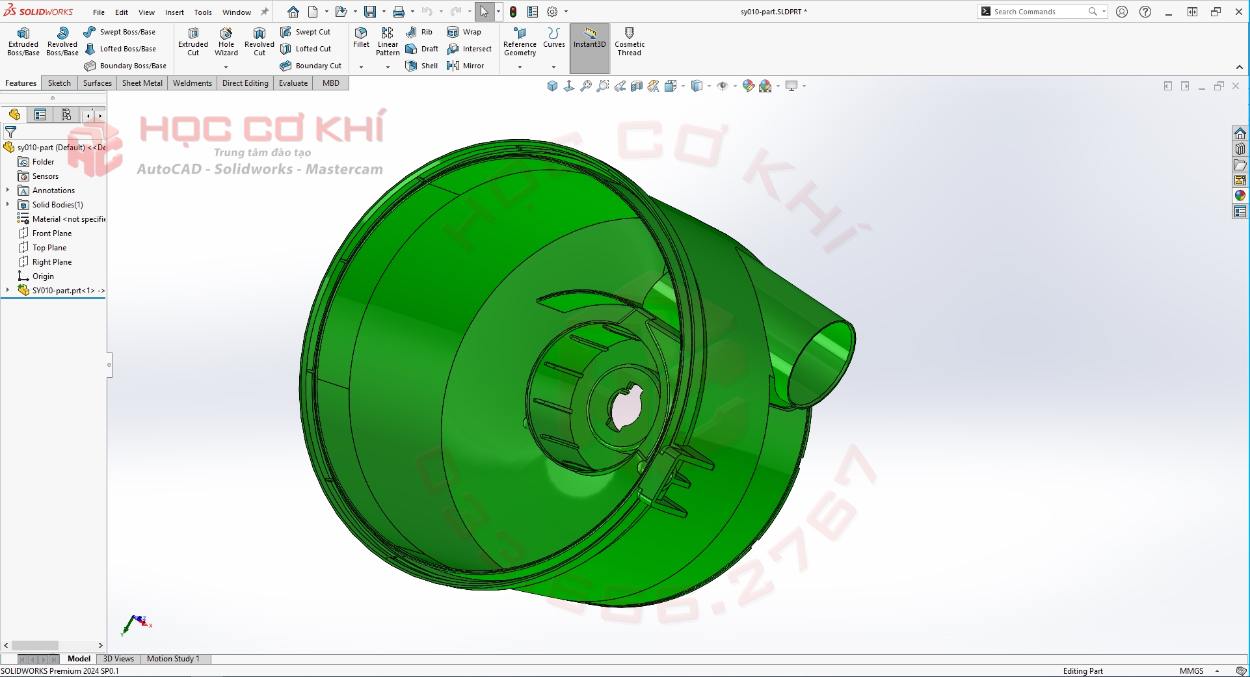The image size is (1250, 677).
Task: Open the Curves dropdown arrow
Action: pos(553,67)
